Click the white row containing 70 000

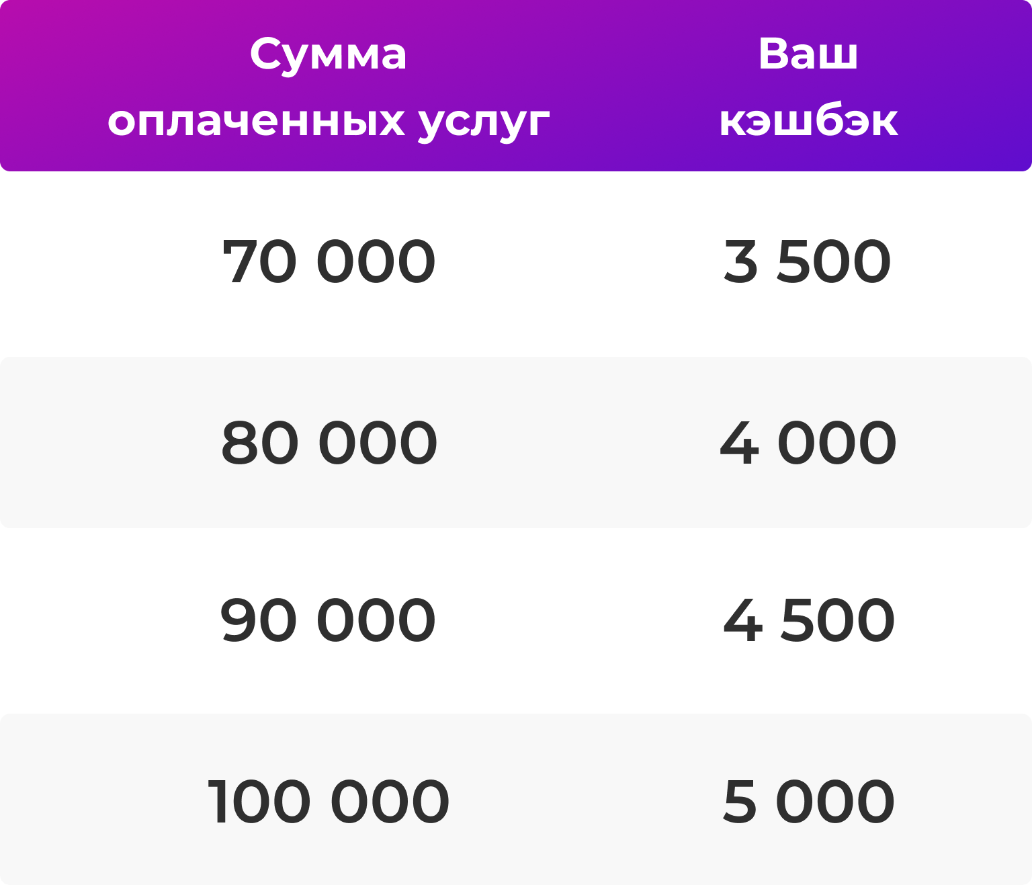pos(516,264)
